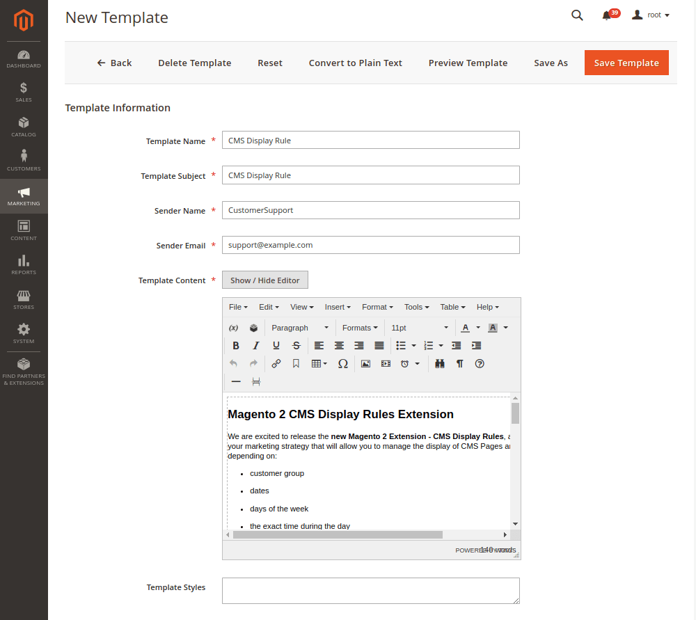This screenshot has height=620, width=696.
Task: Open Find Partners & Extensions
Action: (x=24, y=372)
